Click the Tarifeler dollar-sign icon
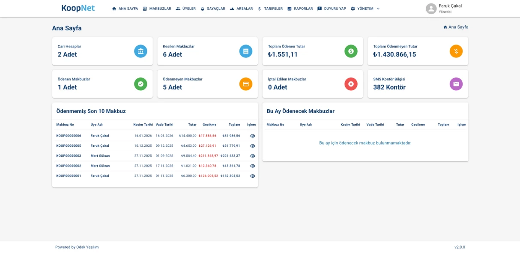This screenshot has height=253, width=520. (x=259, y=8)
